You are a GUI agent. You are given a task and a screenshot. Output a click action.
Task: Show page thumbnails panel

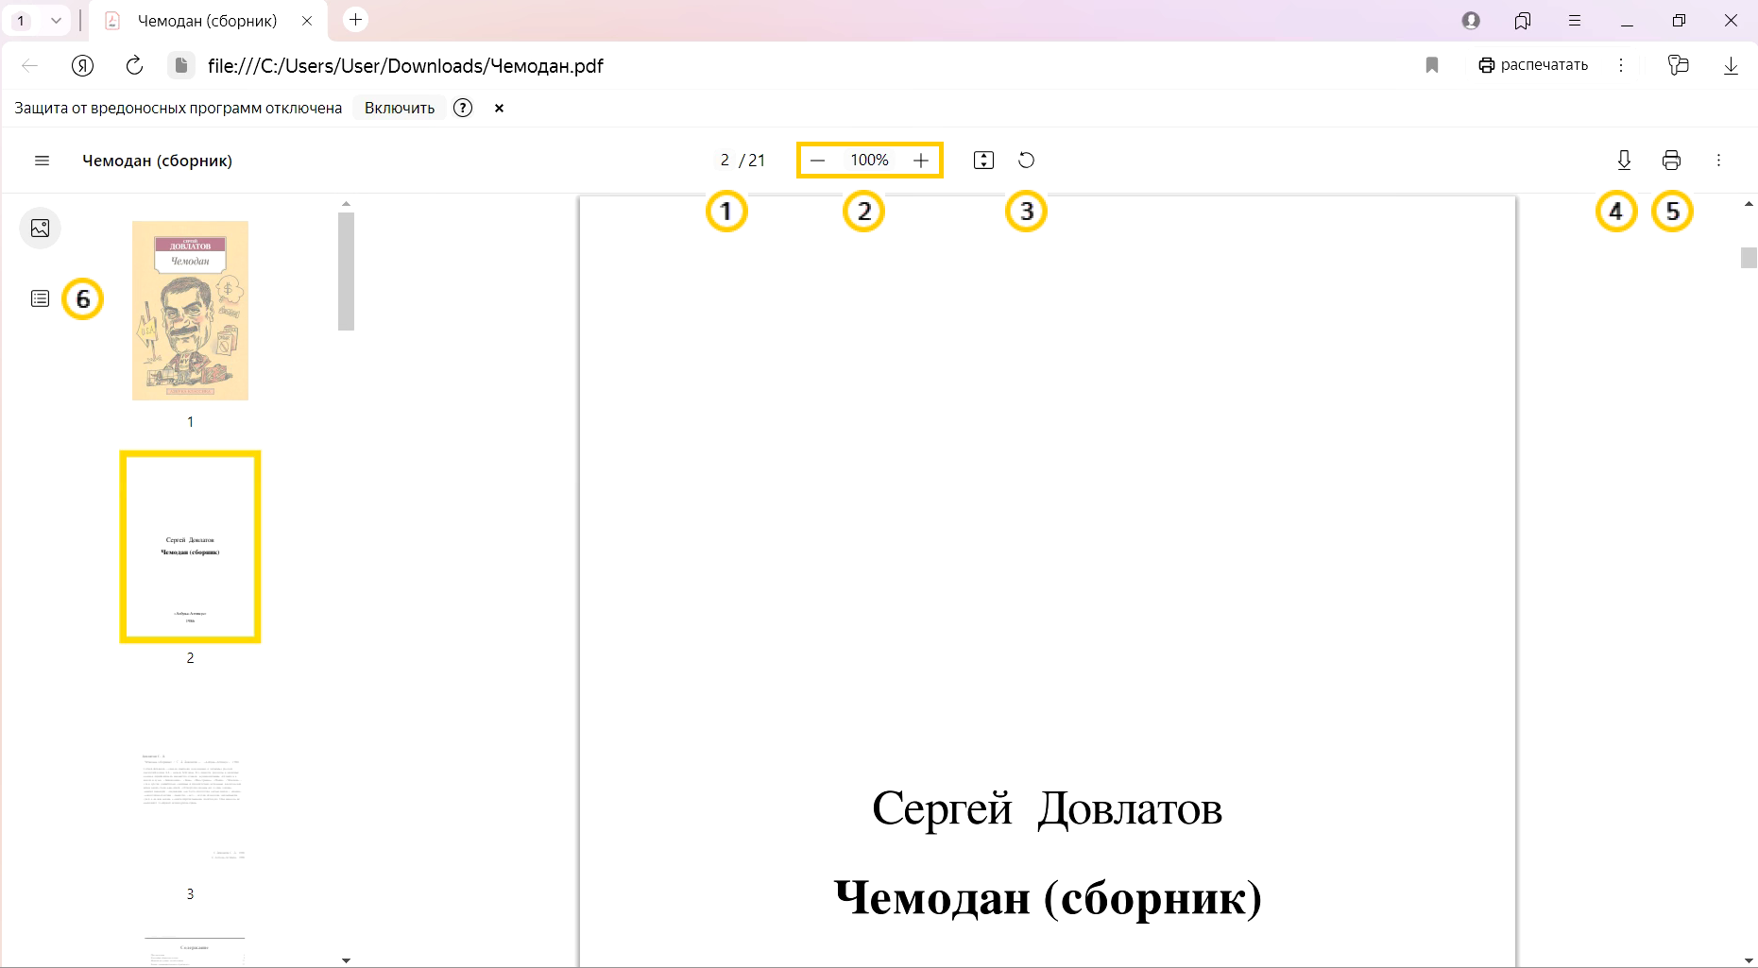(x=40, y=229)
